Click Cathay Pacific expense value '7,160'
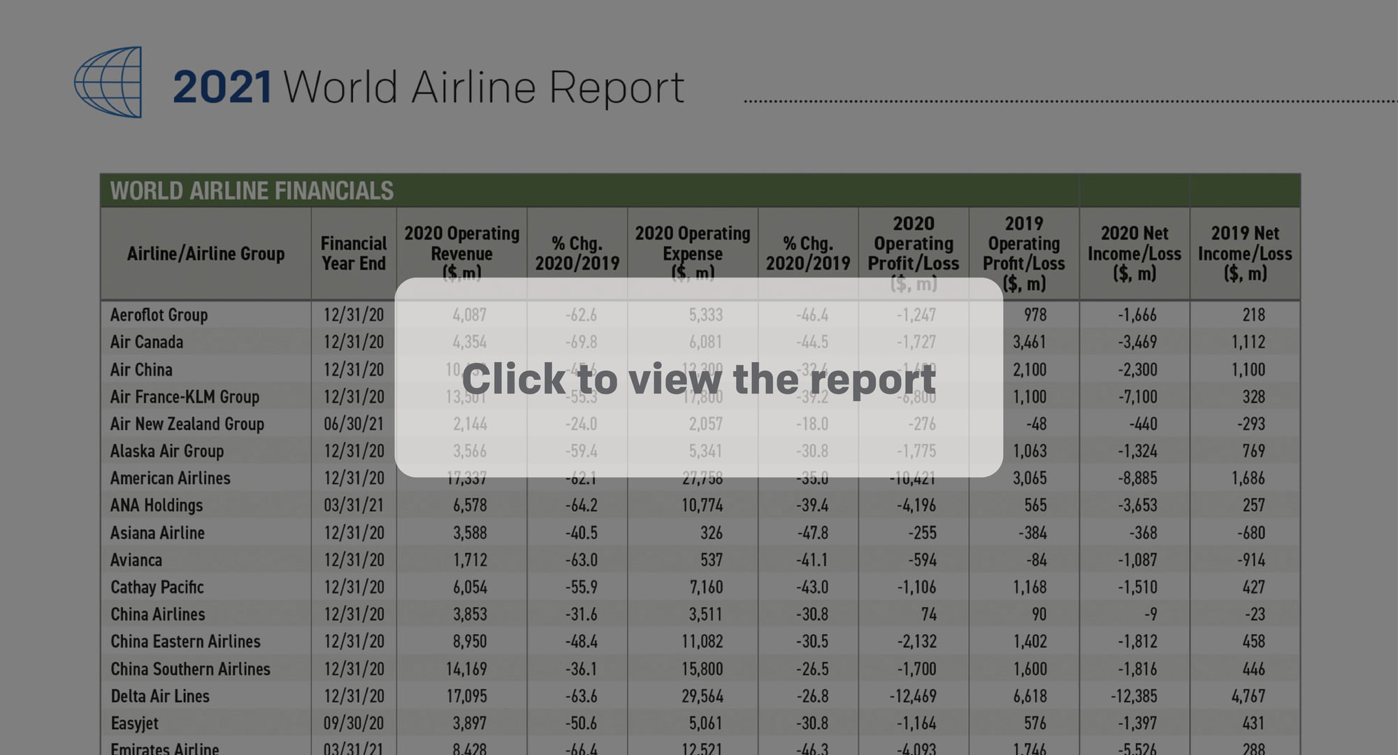 706,588
